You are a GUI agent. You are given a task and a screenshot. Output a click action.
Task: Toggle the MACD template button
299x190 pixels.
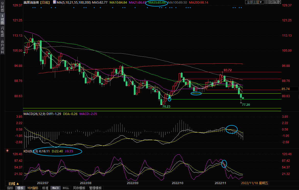(x=55, y=188)
